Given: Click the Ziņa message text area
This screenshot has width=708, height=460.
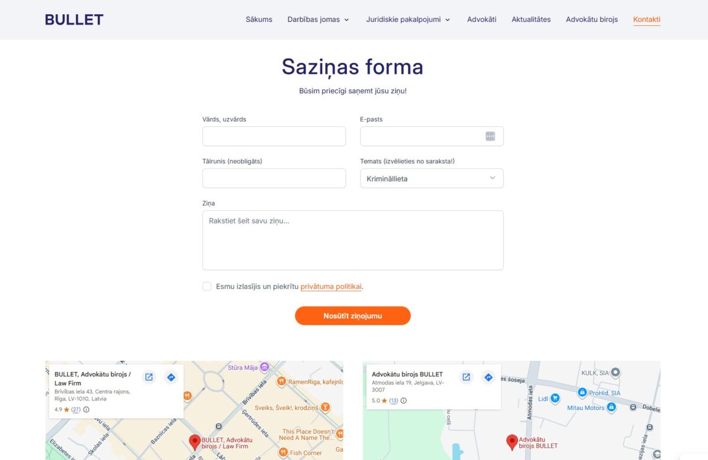Looking at the screenshot, I should click(353, 240).
